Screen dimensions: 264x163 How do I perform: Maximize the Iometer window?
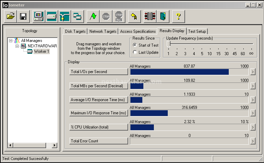click(x=253, y=5)
